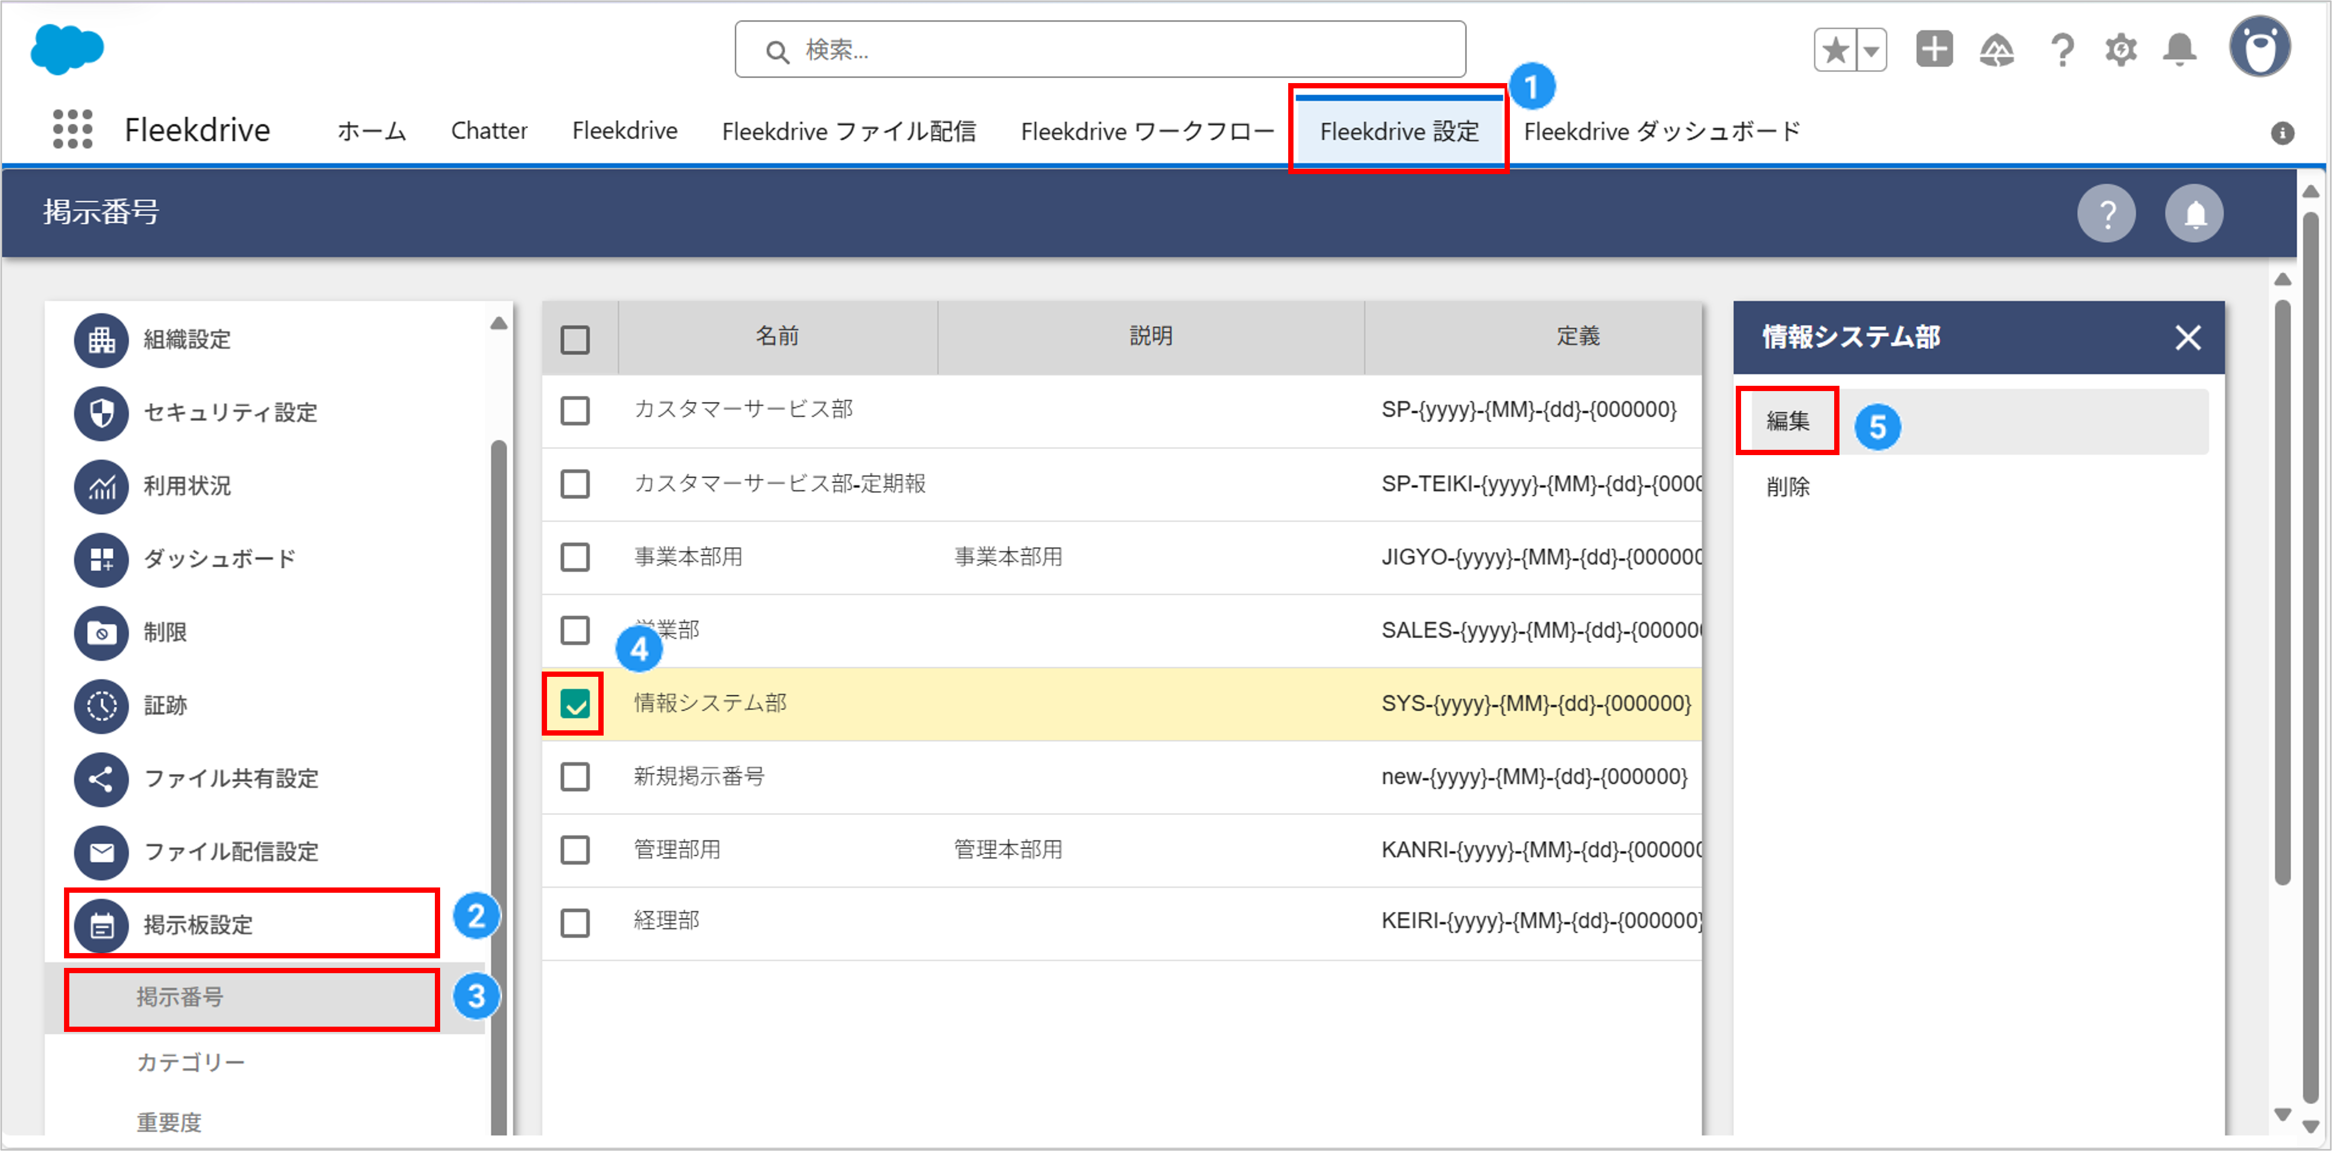Open the Trailhead guidance icon

[x=1996, y=50]
